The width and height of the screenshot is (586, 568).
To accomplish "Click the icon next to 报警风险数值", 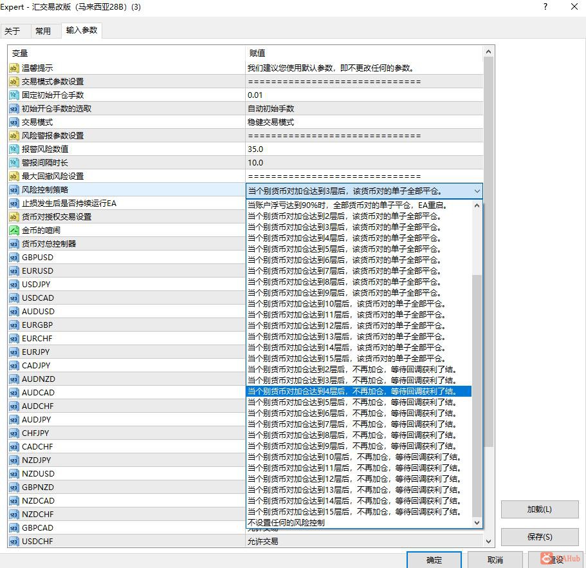I will coord(14,149).
